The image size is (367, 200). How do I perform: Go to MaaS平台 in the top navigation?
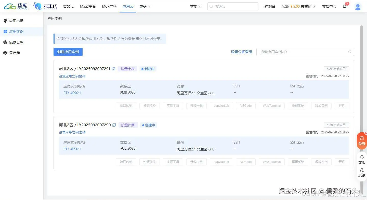point(88,6)
